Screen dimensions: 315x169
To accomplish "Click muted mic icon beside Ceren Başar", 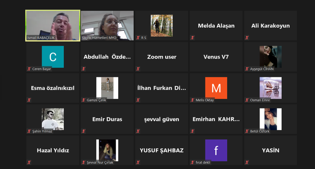I will pyautogui.click(x=29, y=69).
